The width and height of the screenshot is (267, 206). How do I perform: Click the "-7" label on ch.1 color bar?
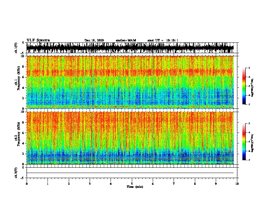248,104
